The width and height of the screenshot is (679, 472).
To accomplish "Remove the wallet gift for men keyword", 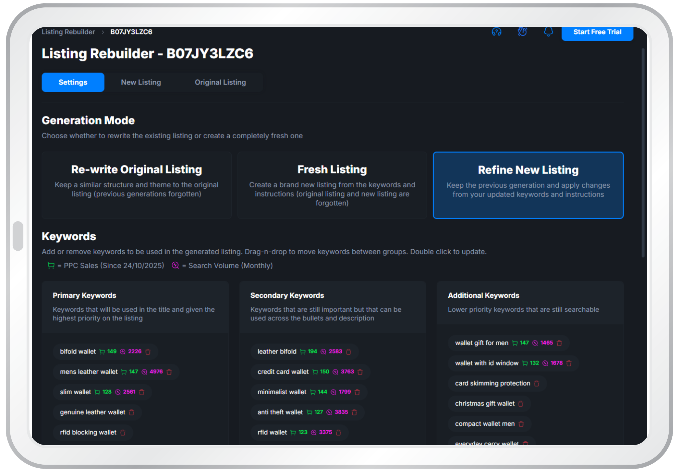I will (x=559, y=343).
